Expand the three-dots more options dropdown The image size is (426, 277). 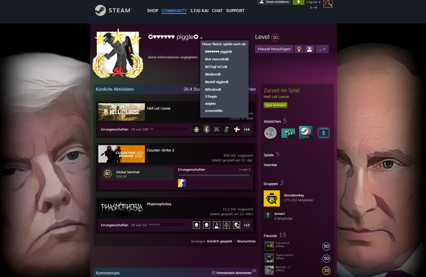pos(322,49)
